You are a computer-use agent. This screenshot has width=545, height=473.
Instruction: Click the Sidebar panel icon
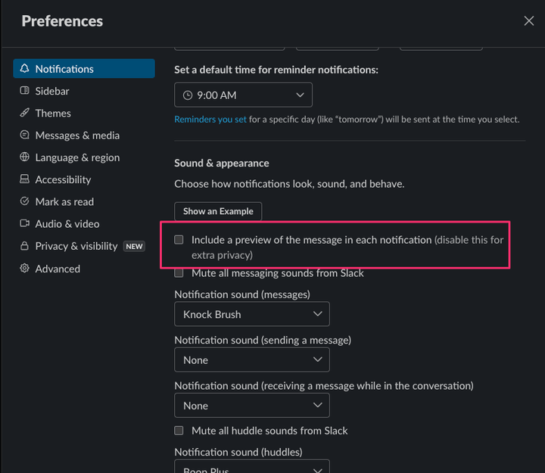[x=25, y=91]
